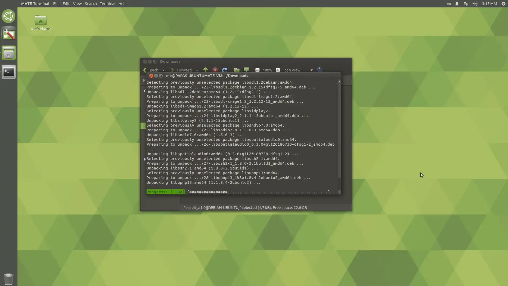The image size is (508, 286).
Task: Click the line 'Unpacking libssh2-1:amd64'
Action: pos(202,168)
